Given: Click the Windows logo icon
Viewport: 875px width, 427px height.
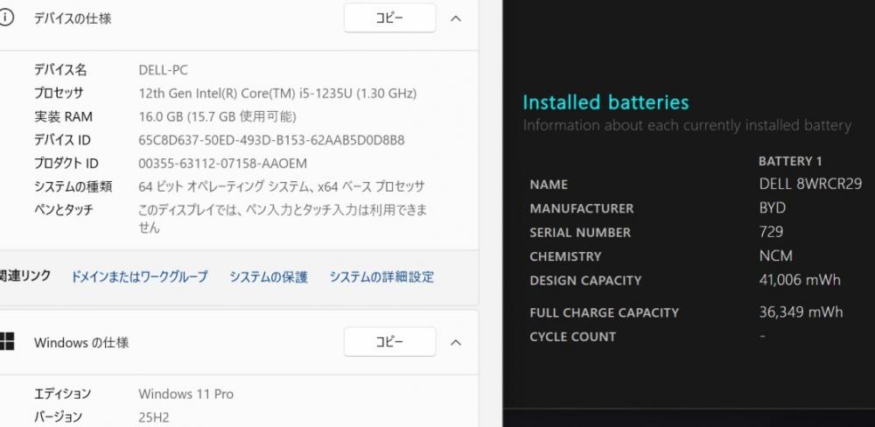Looking at the screenshot, I should (x=7, y=342).
